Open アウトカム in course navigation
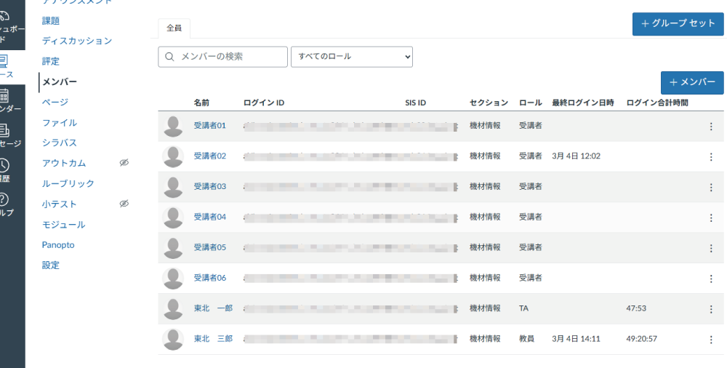 coord(64,163)
